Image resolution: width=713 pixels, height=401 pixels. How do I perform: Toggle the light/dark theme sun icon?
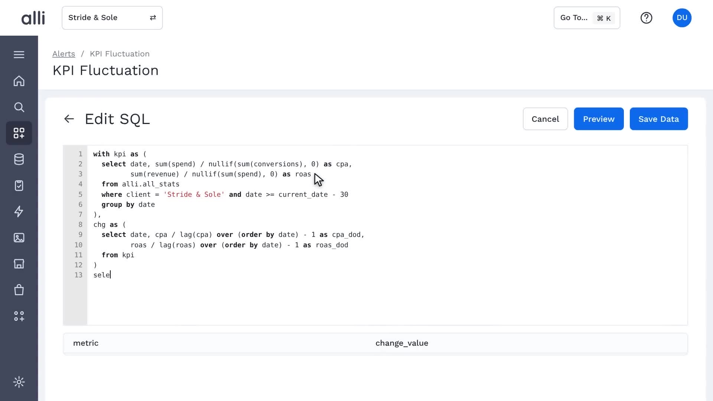[x=19, y=382]
